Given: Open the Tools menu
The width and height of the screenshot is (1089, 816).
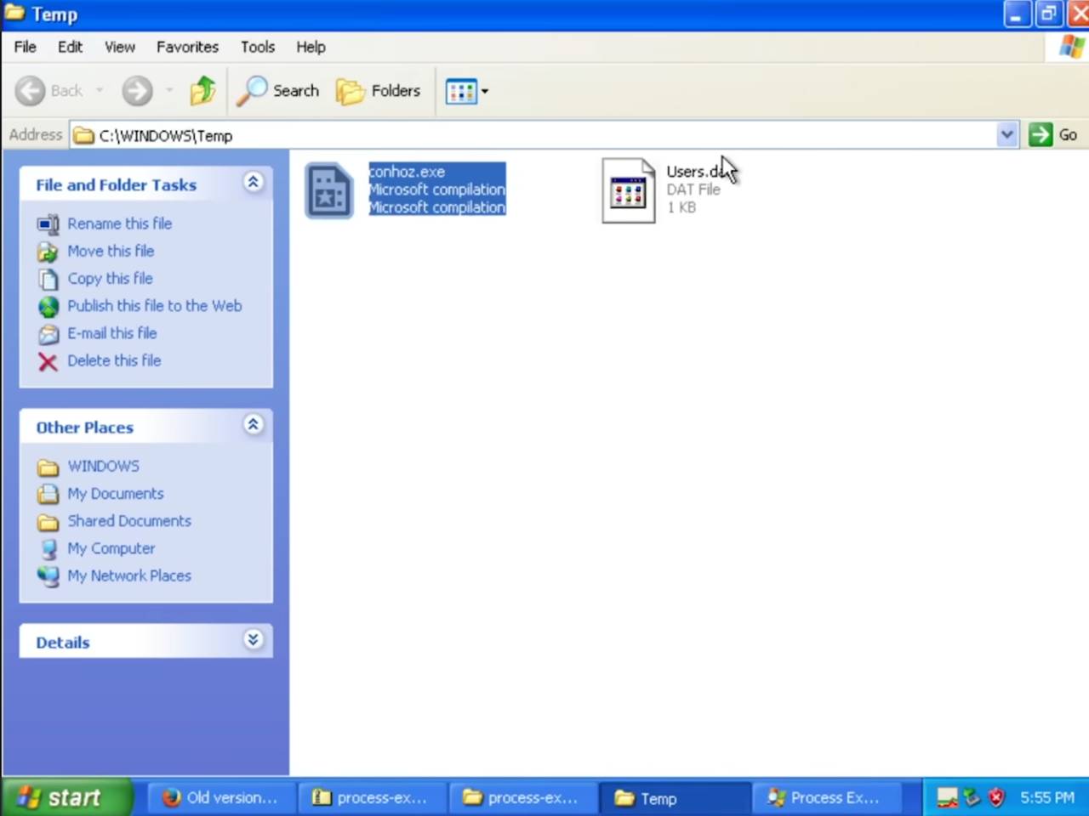Looking at the screenshot, I should tap(258, 47).
